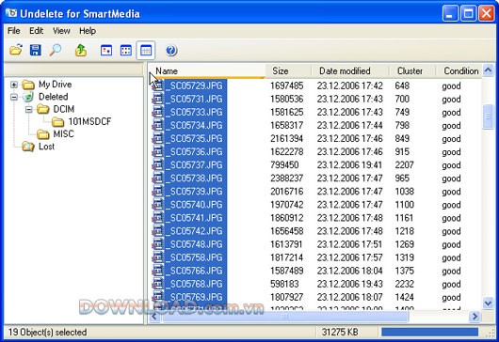Click the image icon of _SC05758.JPG
Viewport: 499px width, 342px height.
click(x=158, y=257)
